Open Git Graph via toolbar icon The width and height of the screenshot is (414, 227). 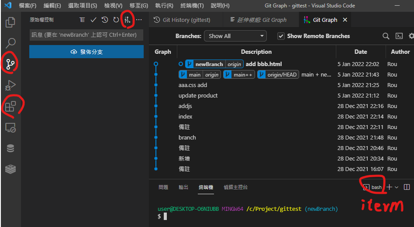click(127, 20)
